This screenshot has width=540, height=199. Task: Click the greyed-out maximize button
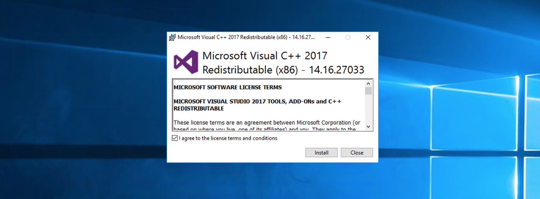[x=348, y=37]
